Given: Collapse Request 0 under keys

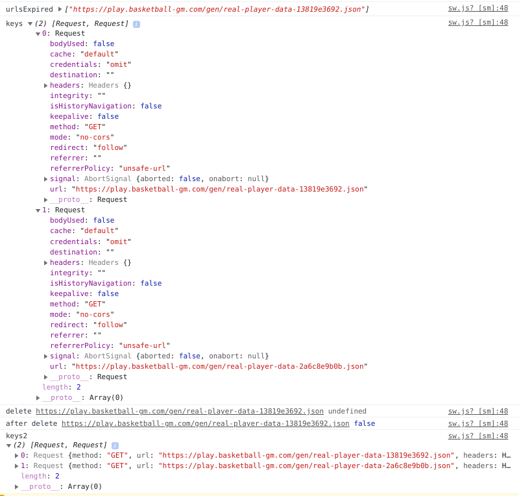Looking at the screenshot, I should pos(38,33).
